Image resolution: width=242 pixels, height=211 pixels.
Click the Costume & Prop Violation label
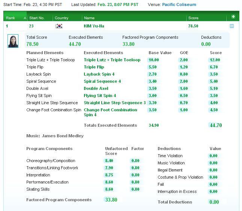click(180, 177)
